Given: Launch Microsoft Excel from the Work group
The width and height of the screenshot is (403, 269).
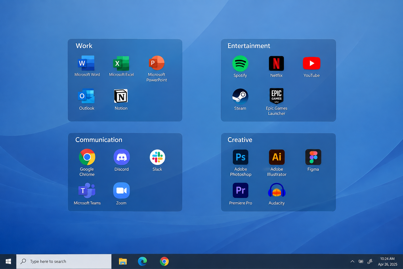Looking at the screenshot, I should point(121,63).
